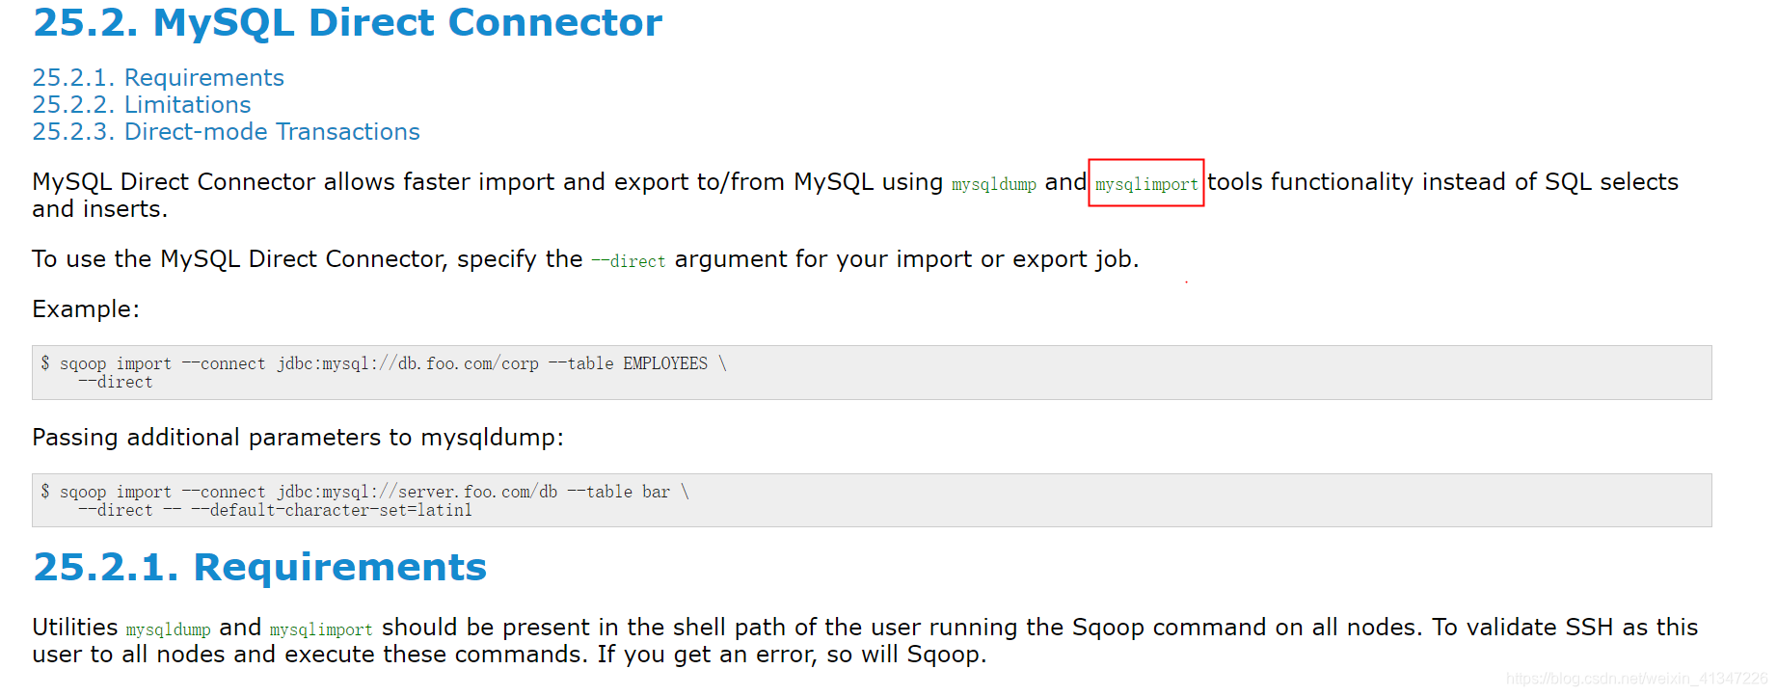Open the 25.2.3. Direct-mode Transactions link
The height and width of the screenshot is (696, 1777).
click(226, 132)
